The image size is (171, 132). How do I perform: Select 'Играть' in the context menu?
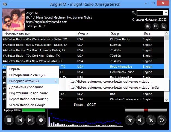point(33,69)
